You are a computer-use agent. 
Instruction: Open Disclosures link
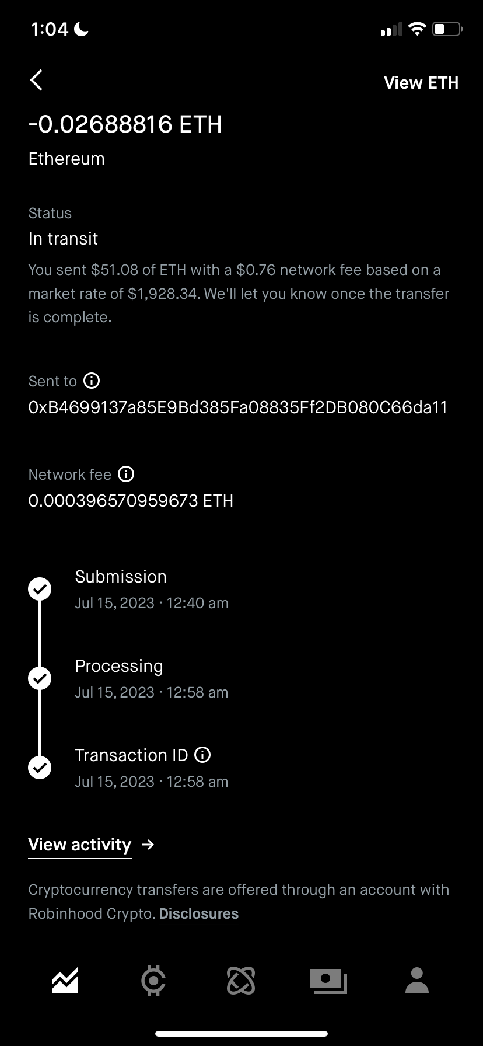click(x=198, y=913)
